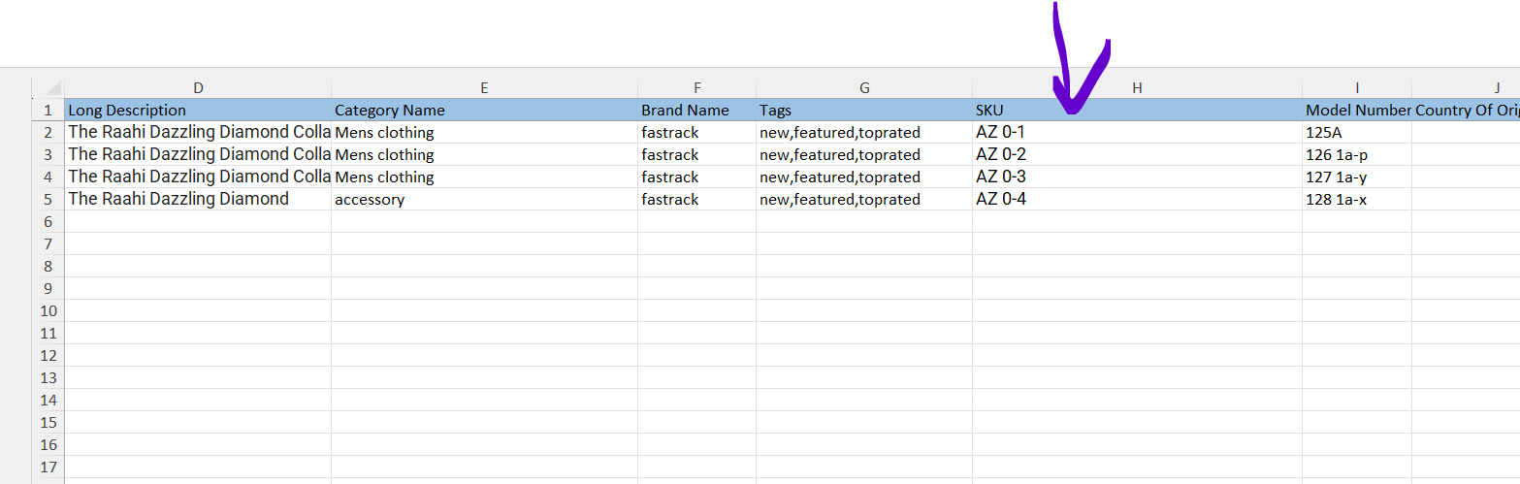Image resolution: width=1520 pixels, height=484 pixels.
Task: Select cell containing AZ 0-4
Action: 1137,199
